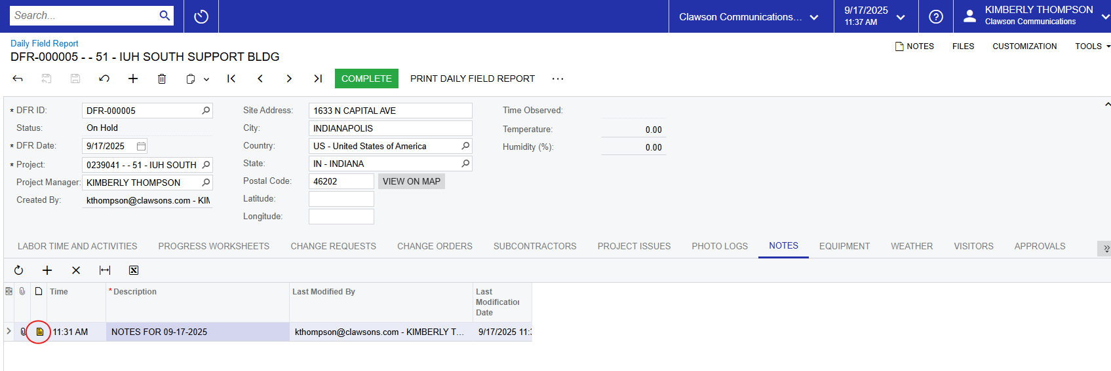Open the yellow note icon in row
Screen dimensions: 1111x371
point(39,332)
